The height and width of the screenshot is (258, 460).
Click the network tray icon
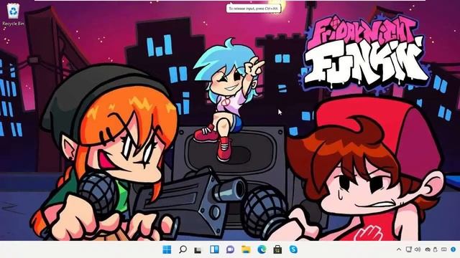point(408,249)
